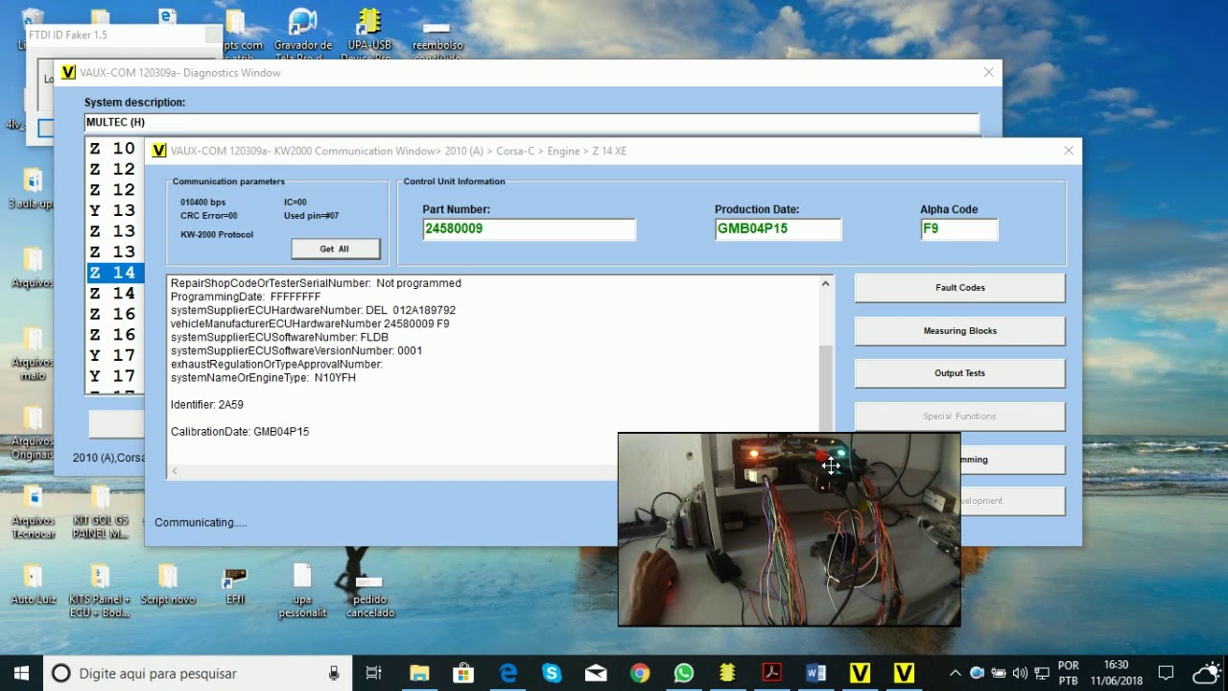Launch Google Chrome from the taskbar
Image resolution: width=1228 pixels, height=691 pixels.
[640, 673]
